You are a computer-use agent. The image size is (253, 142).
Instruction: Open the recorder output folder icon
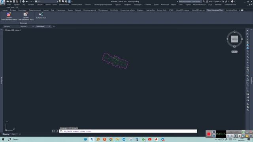tap(247, 136)
